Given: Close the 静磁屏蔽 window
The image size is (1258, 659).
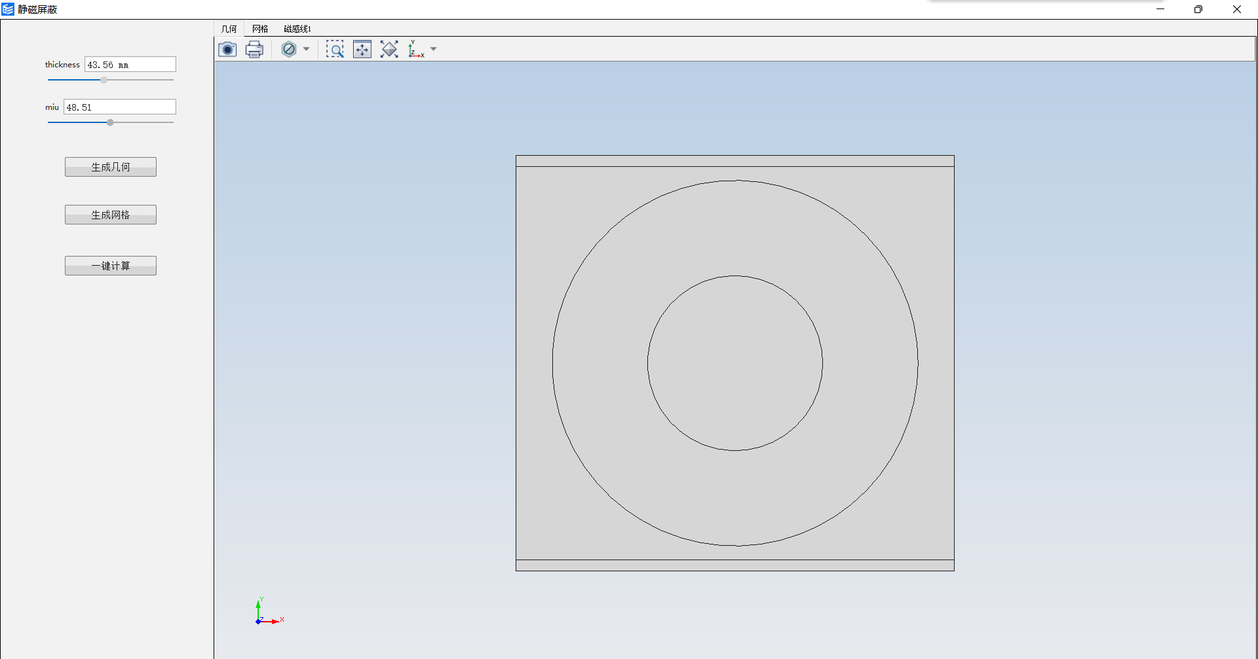Looking at the screenshot, I should (1237, 9).
